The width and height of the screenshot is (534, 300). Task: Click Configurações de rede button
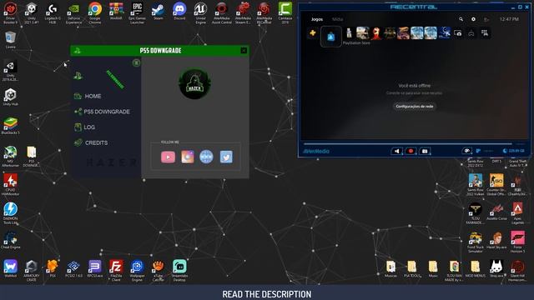[x=415, y=107]
